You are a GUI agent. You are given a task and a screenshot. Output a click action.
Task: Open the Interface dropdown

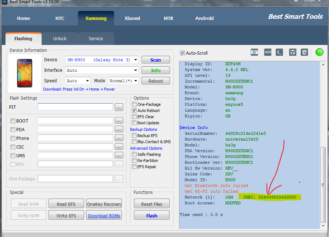(136, 70)
